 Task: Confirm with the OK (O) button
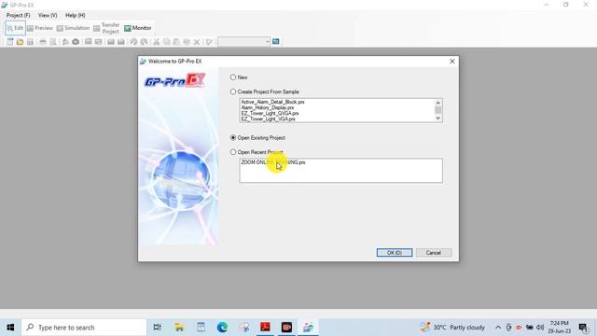[395, 253]
